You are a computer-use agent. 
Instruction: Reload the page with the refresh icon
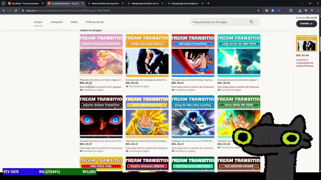pyautogui.click(x=16, y=10)
